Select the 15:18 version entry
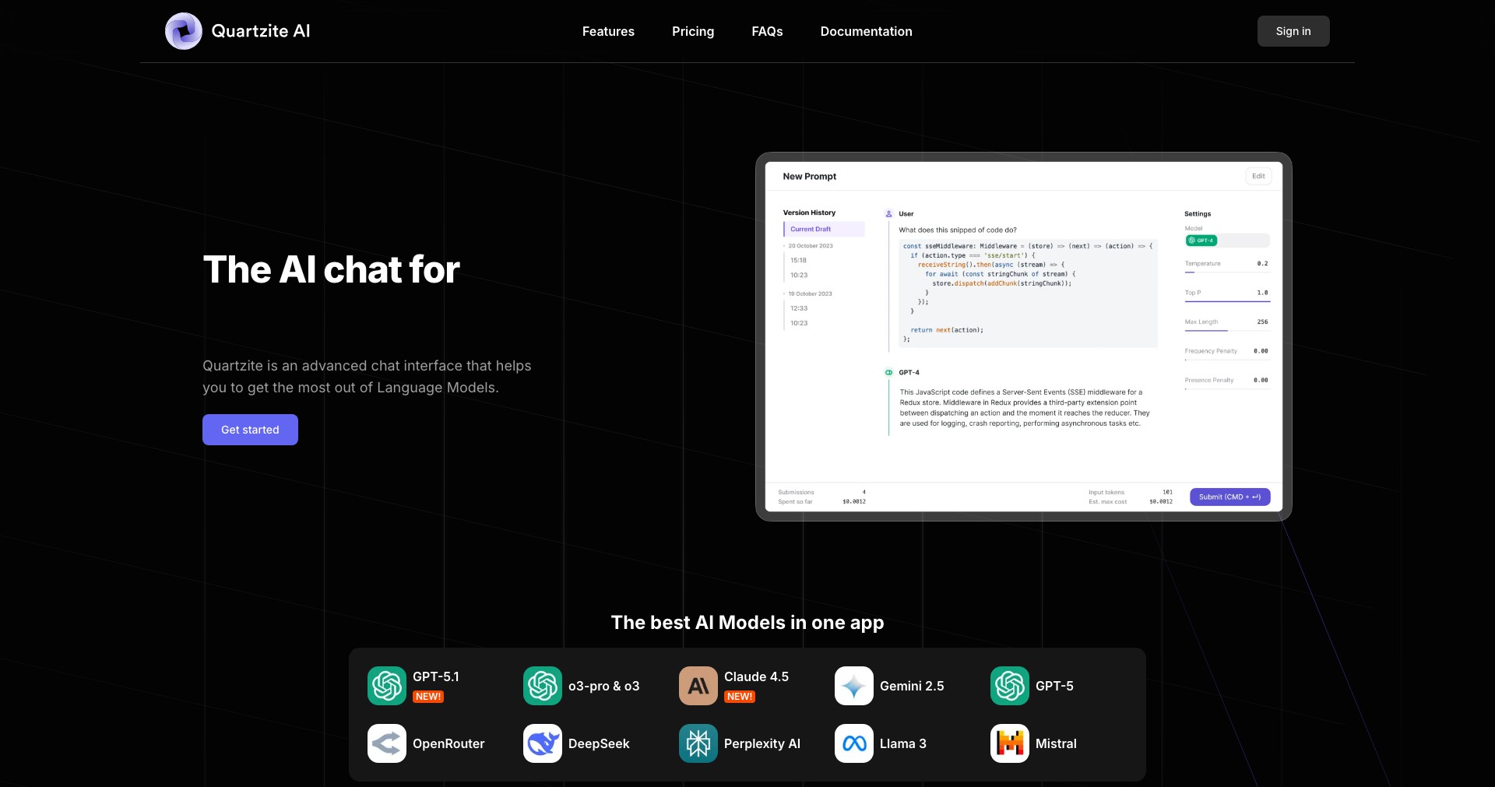 point(798,260)
